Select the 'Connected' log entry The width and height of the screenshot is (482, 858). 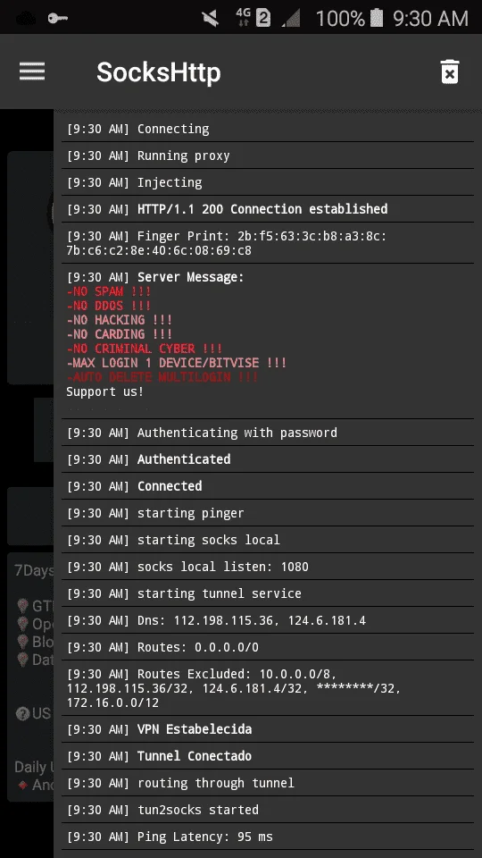(267, 486)
